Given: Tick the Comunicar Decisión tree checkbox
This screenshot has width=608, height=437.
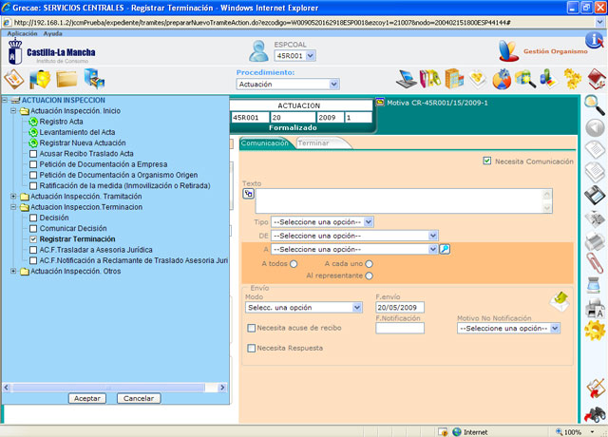Looking at the screenshot, I should pyautogui.click(x=33, y=229).
